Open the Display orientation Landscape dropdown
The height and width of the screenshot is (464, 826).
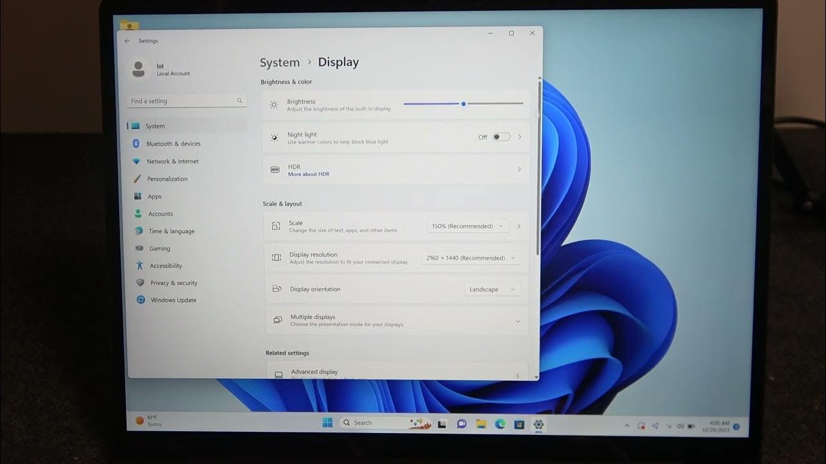click(492, 289)
